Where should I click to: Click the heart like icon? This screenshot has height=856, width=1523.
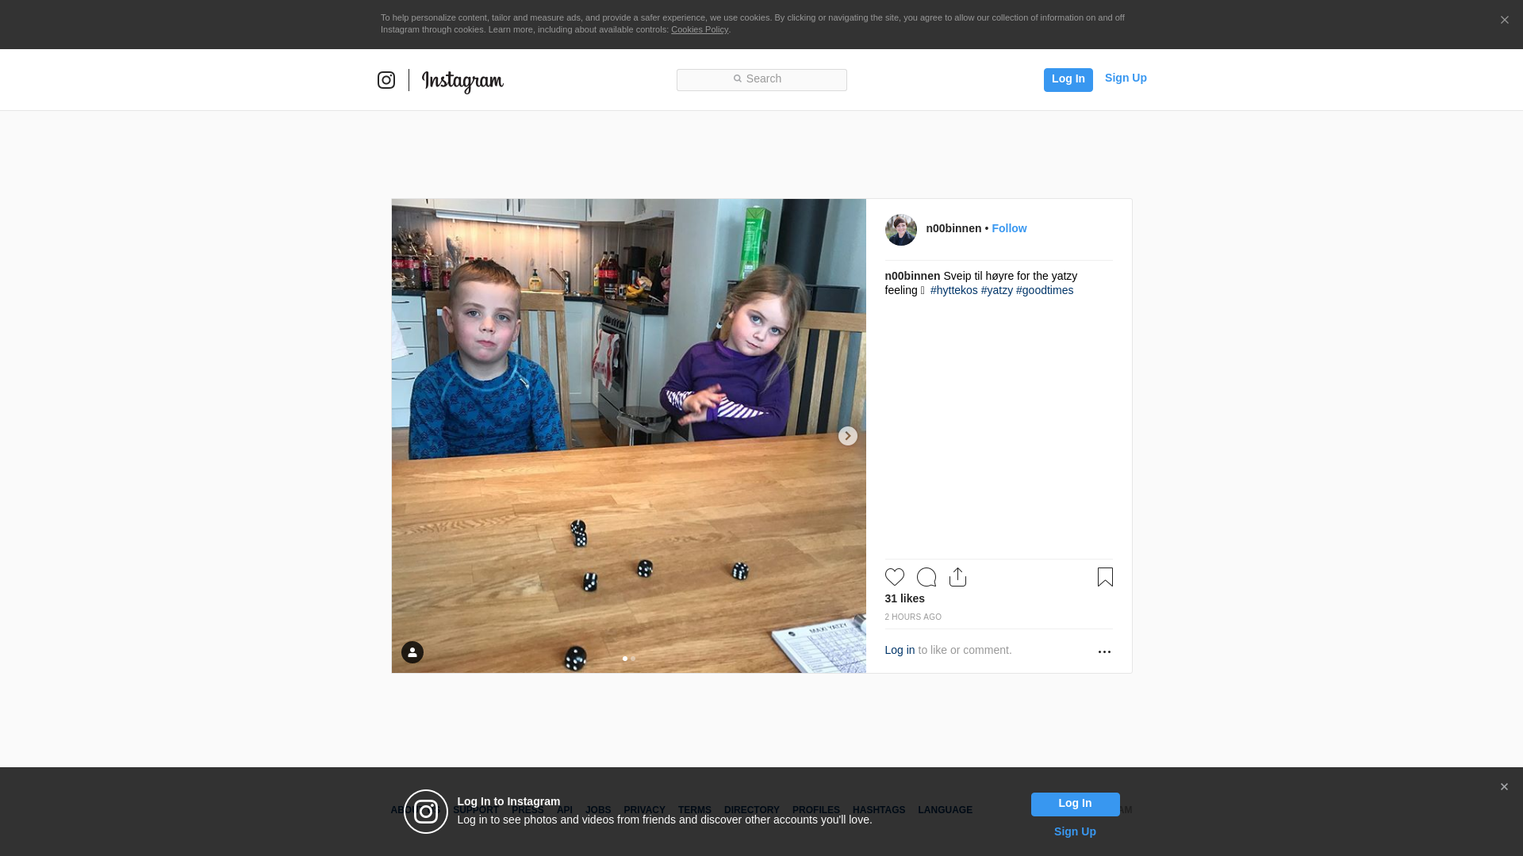(894, 577)
